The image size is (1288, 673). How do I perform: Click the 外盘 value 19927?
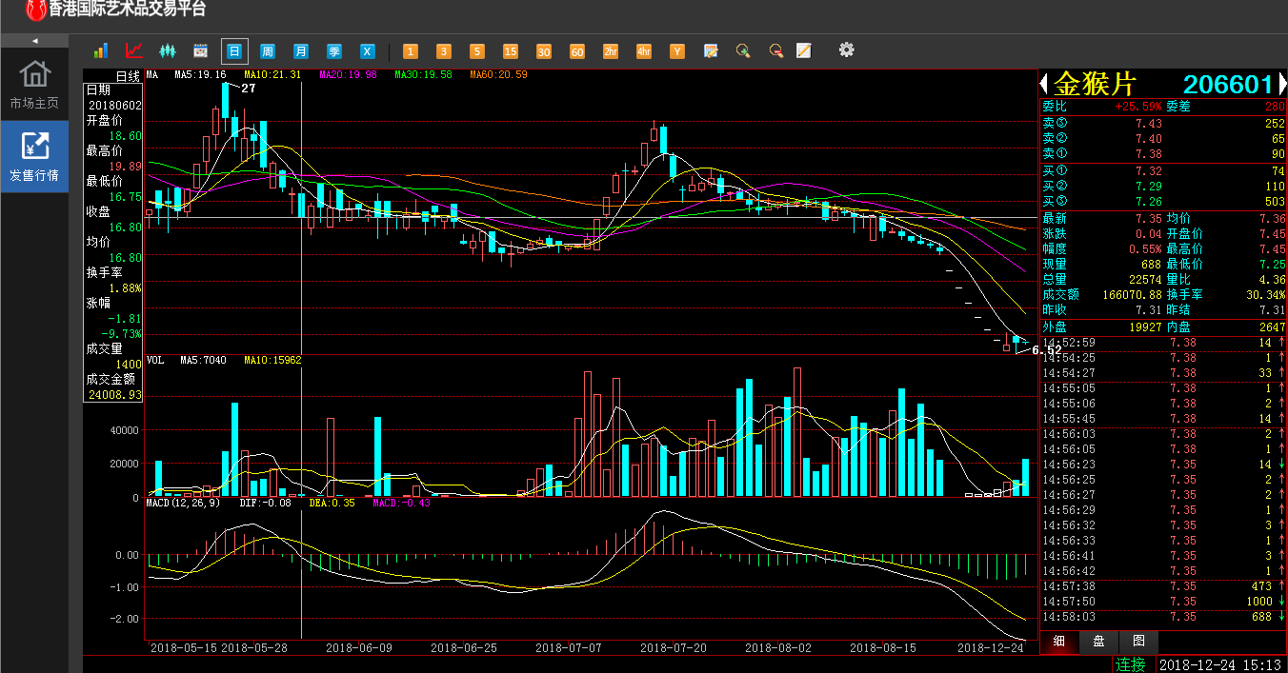point(1143,327)
